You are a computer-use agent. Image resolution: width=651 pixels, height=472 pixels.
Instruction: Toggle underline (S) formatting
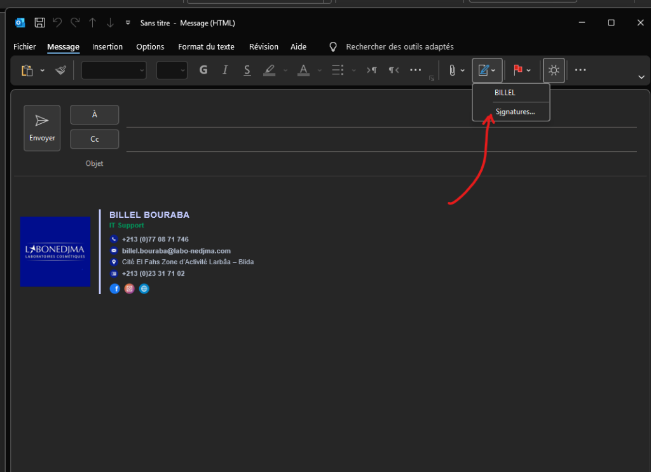pos(247,70)
